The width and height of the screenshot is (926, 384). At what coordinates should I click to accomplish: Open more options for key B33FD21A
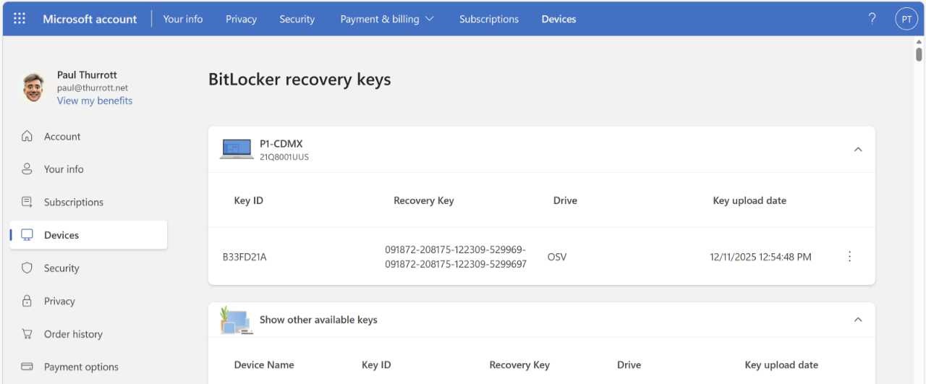point(849,257)
